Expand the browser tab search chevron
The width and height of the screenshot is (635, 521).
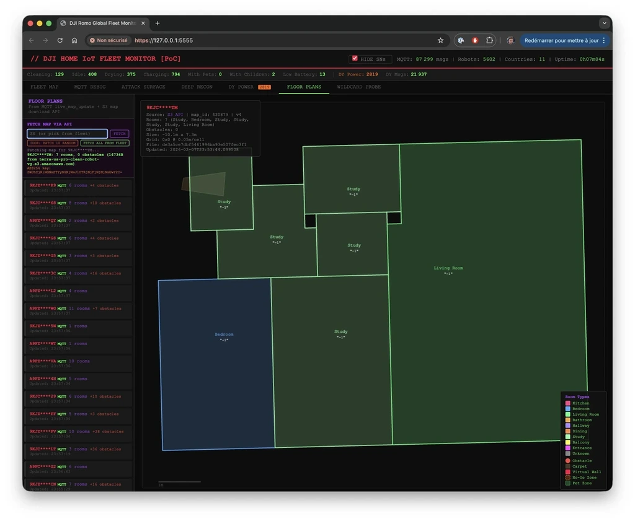click(x=604, y=24)
